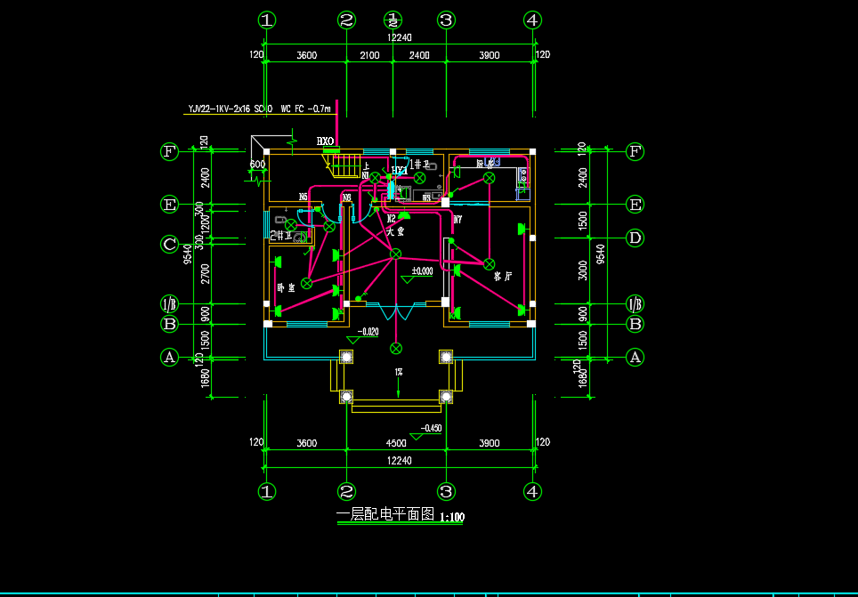This screenshot has height=597, width=858.
Task: Select the 卧室 room label
Action: [x=285, y=287]
